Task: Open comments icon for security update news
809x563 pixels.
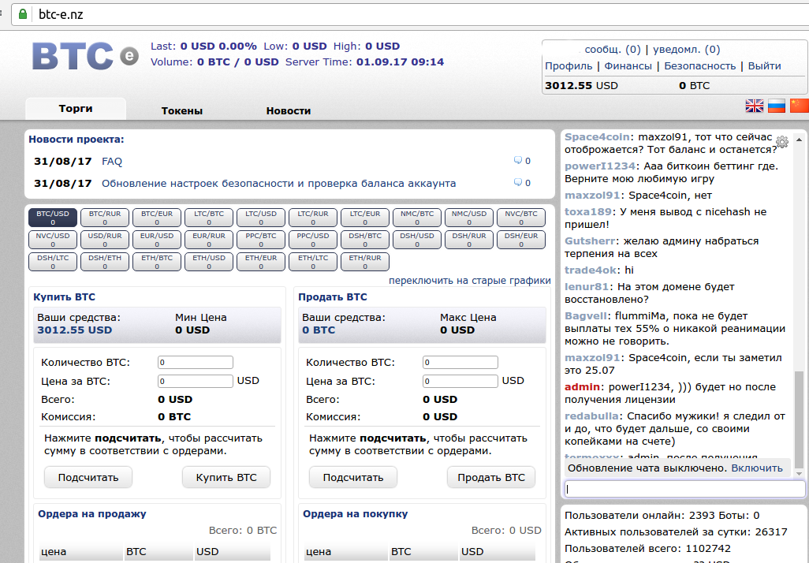Action: (518, 183)
